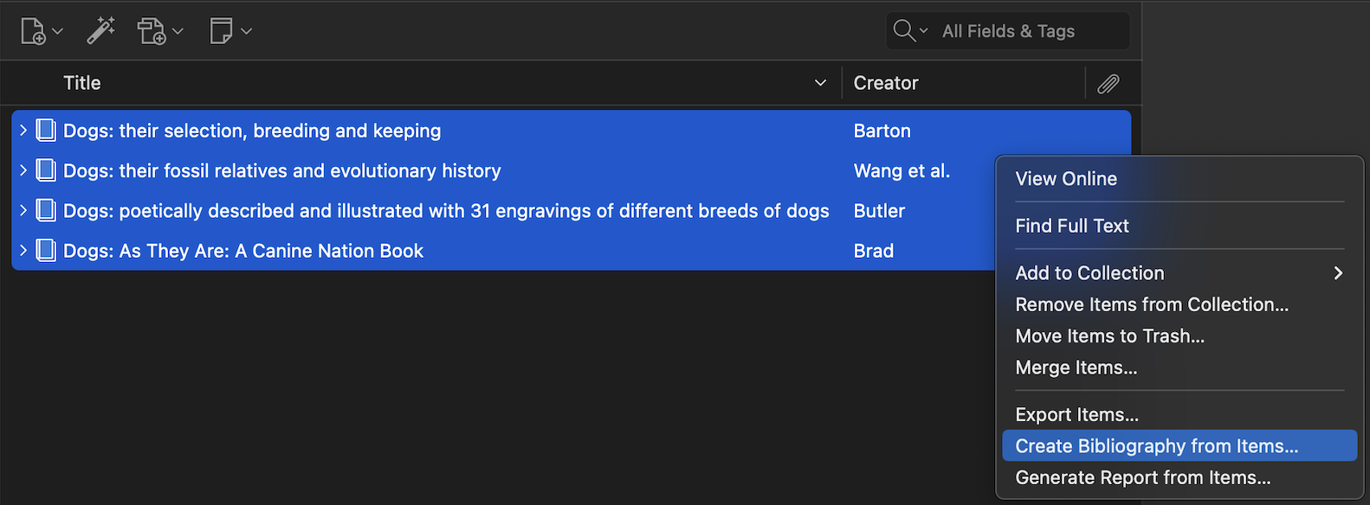Expand the Dogs: poetically described row
This screenshot has height=505, width=1370.
[x=23, y=210]
